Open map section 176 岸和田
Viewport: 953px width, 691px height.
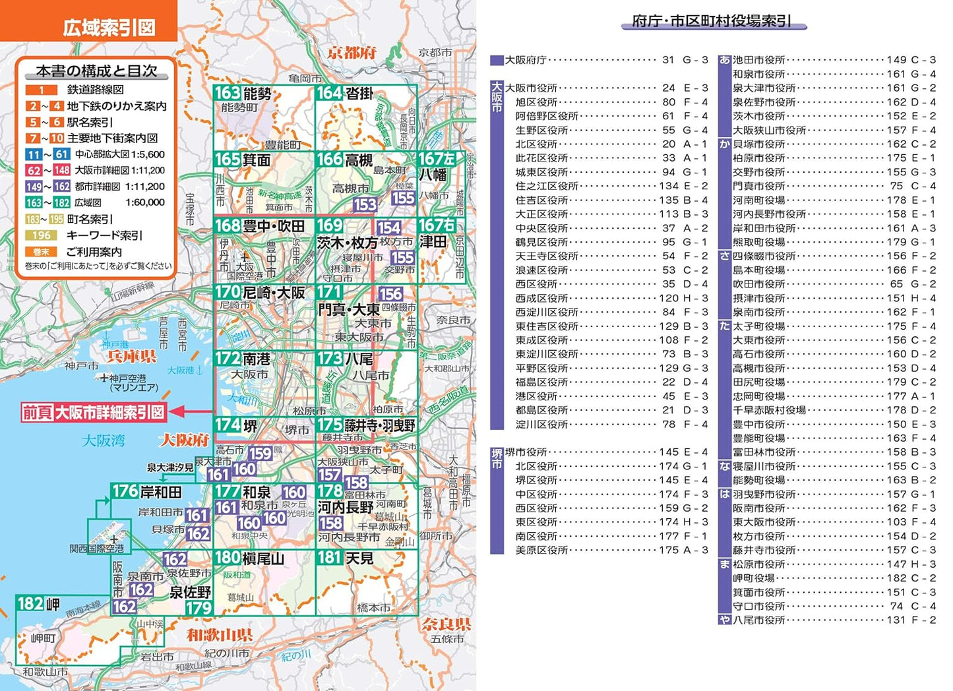[x=146, y=492]
